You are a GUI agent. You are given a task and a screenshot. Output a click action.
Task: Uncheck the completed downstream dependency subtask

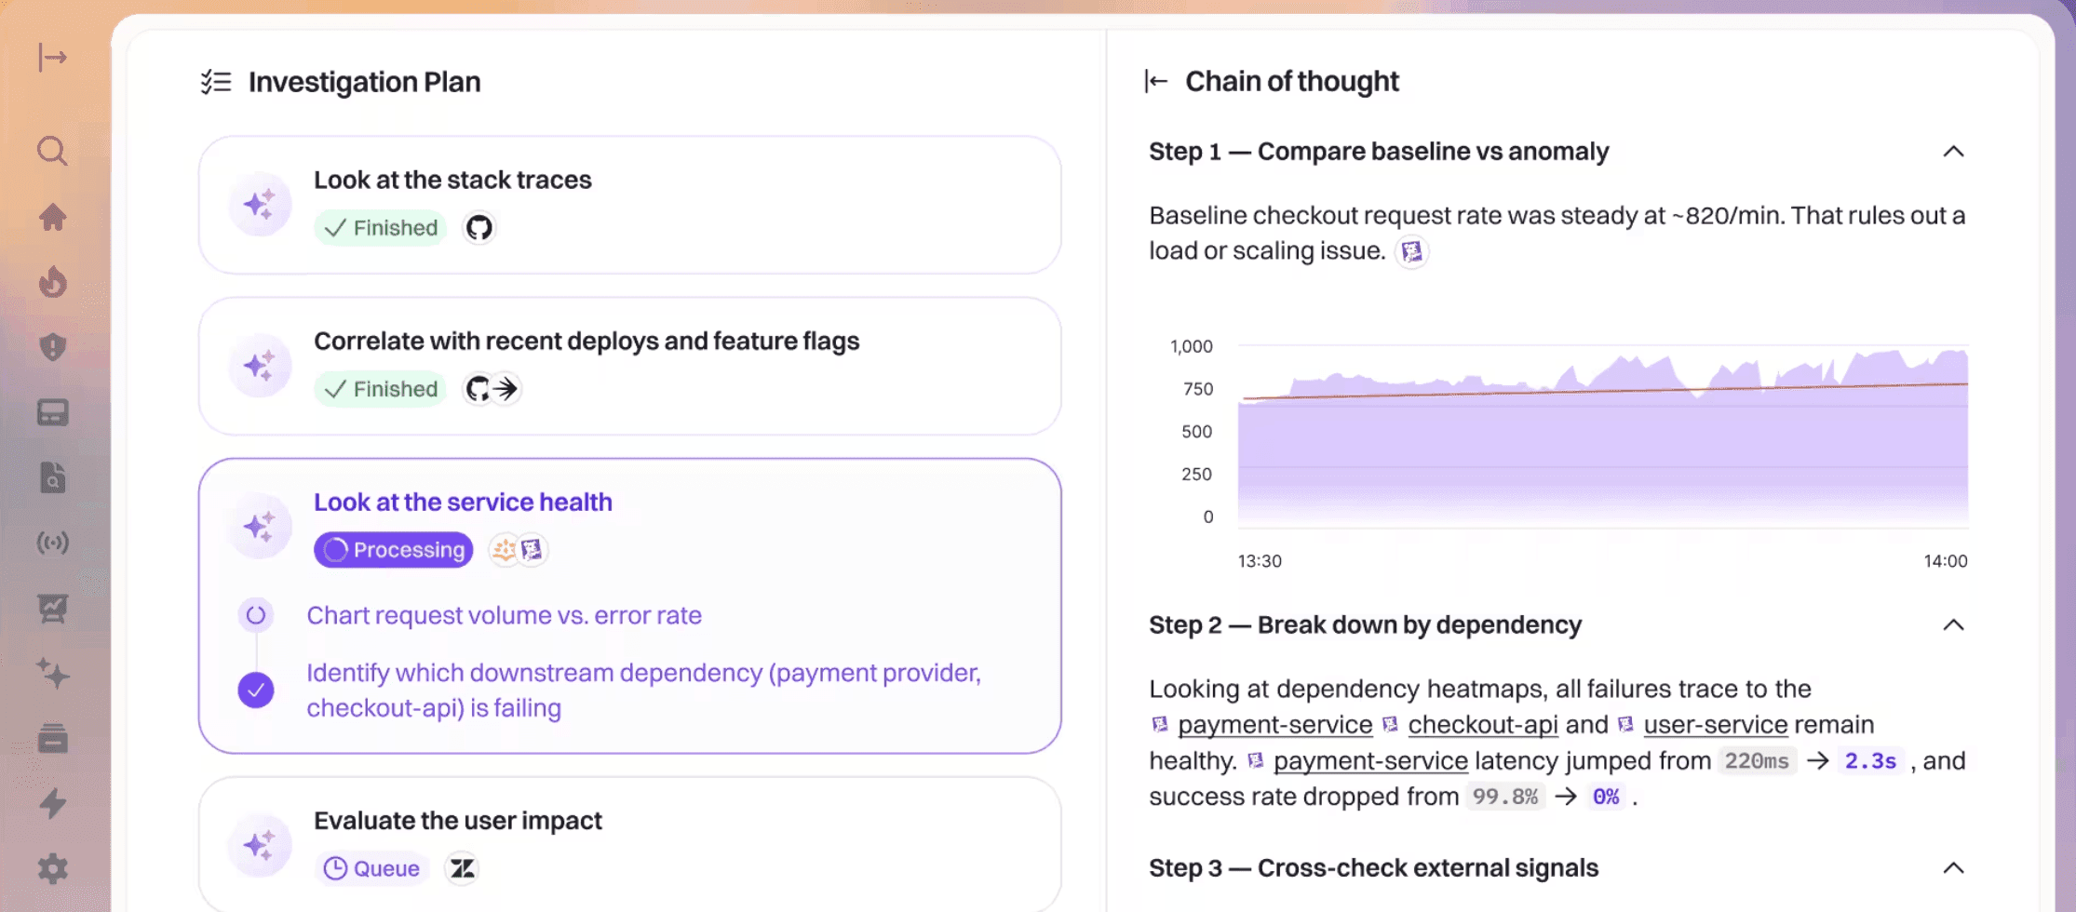[256, 690]
